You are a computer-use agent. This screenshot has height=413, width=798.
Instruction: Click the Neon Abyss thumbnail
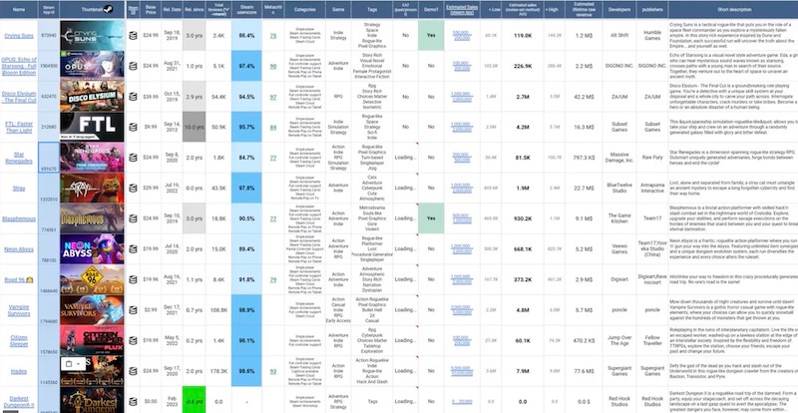(x=92, y=249)
